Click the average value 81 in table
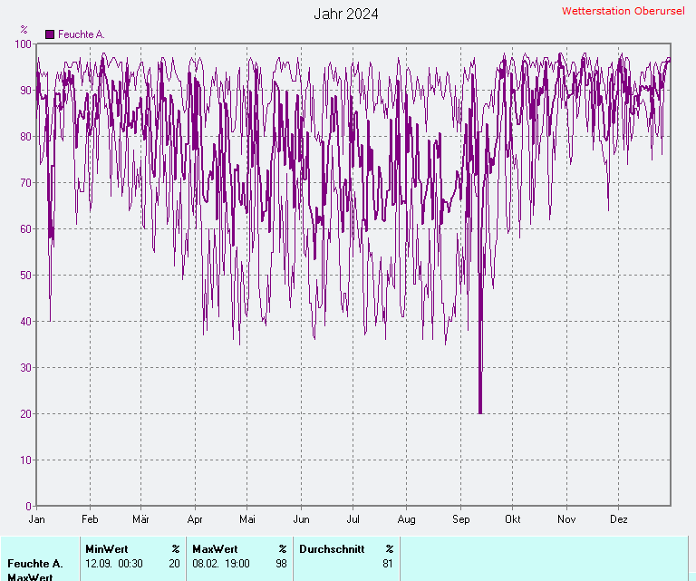 click(388, 564)
